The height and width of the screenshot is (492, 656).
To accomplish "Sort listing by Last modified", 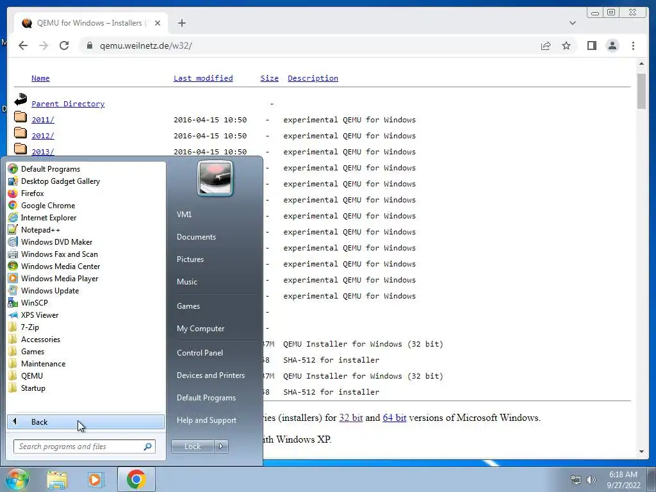I will tap(203, 78).
